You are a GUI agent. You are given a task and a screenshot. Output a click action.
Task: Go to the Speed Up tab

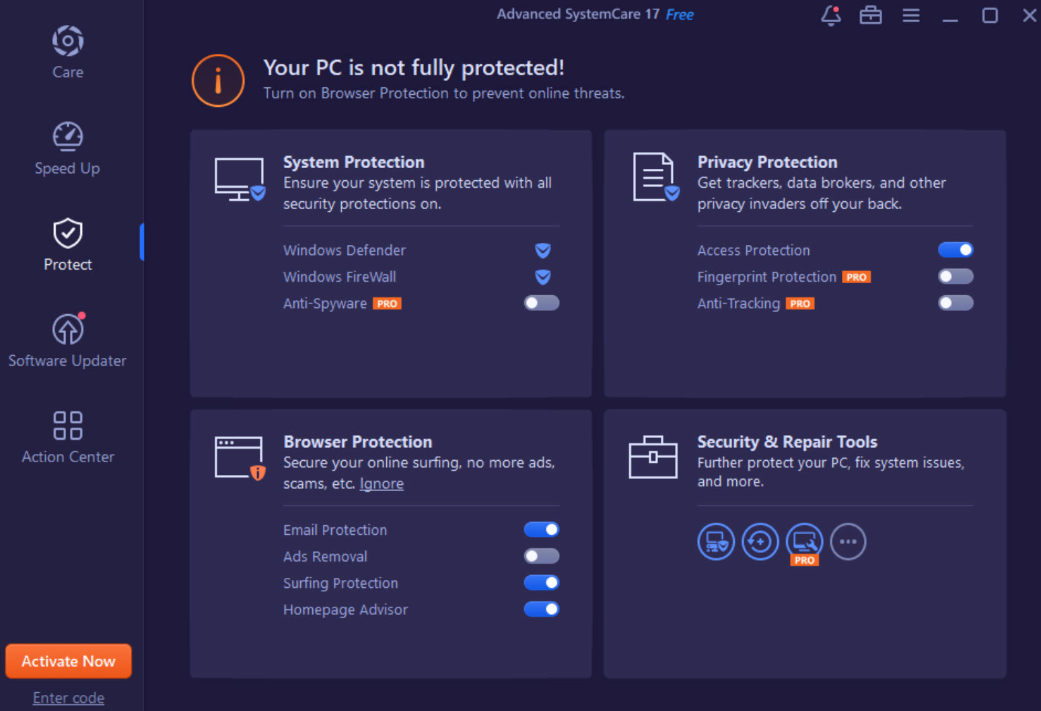point(67,149)
